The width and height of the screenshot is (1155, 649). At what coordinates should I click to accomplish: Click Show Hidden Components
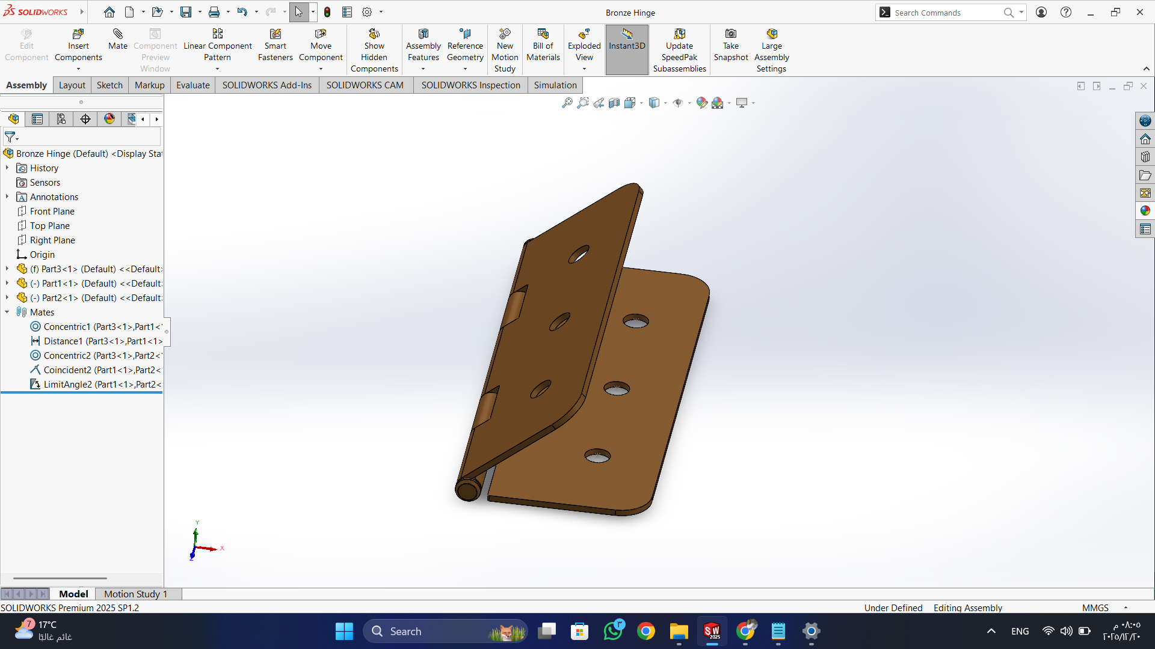click(x=374, y=50)
